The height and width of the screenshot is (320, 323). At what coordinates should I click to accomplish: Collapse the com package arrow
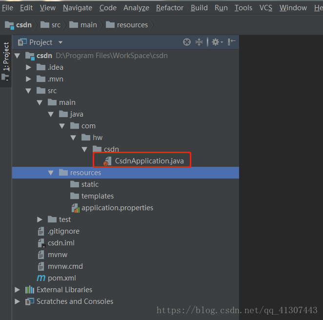(62, 126)
